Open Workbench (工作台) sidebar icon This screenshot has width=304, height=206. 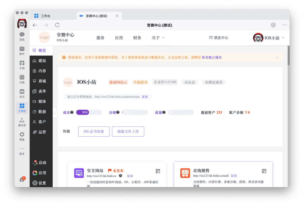(22, 108)
